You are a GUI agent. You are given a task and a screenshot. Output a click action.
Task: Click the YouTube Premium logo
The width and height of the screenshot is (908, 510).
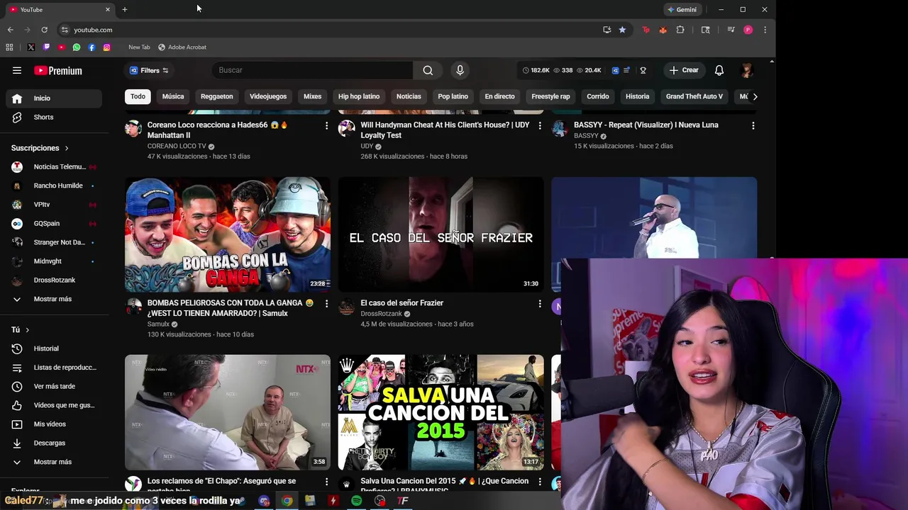[58, 70]
